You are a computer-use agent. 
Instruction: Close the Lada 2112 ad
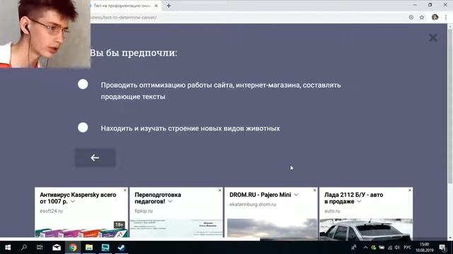(410, 190)
